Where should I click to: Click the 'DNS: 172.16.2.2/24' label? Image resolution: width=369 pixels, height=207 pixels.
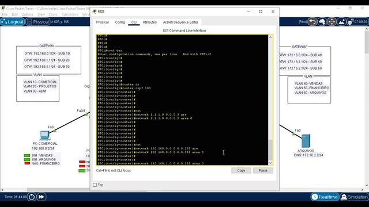point(308,155)
